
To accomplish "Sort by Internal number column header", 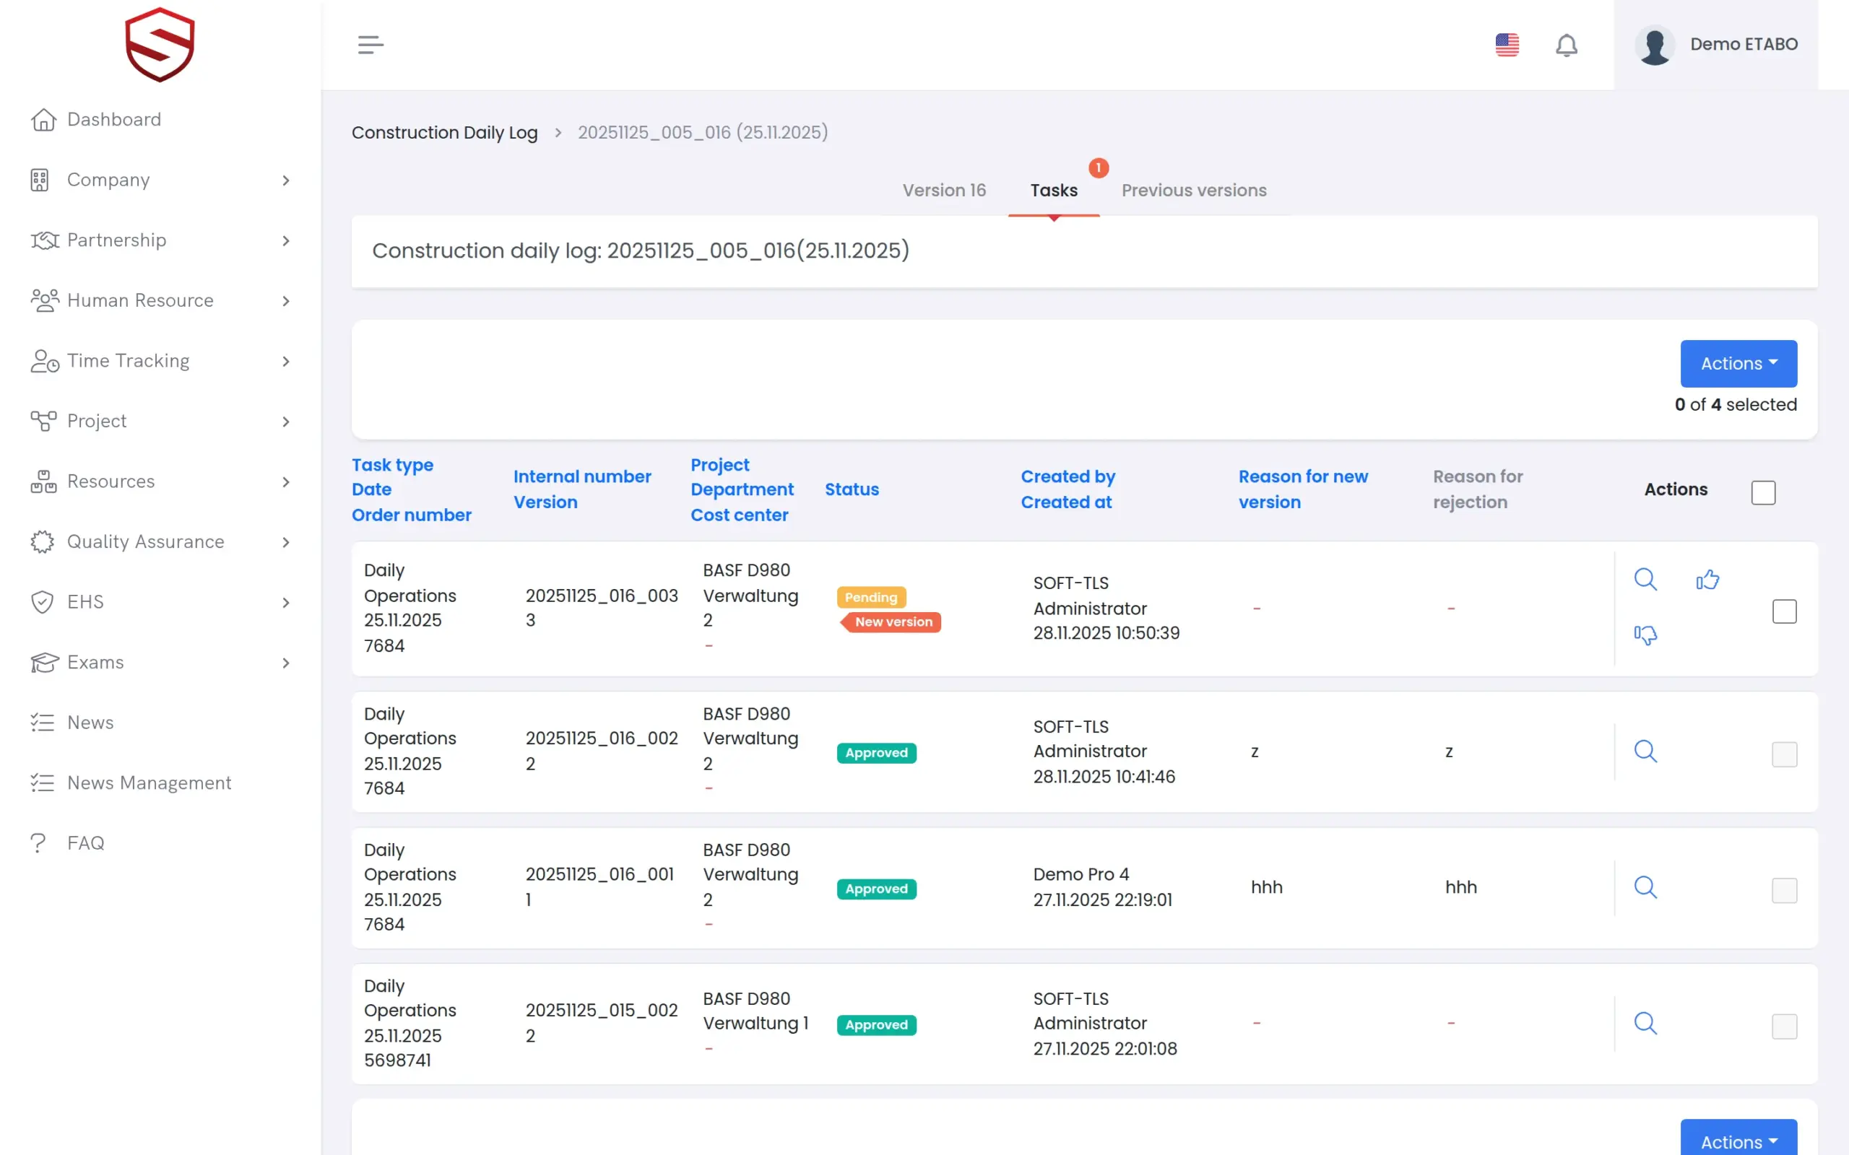I will point(581,476).
